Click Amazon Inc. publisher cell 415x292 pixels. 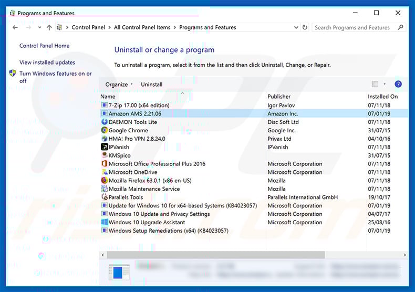(x=283, y=114)
